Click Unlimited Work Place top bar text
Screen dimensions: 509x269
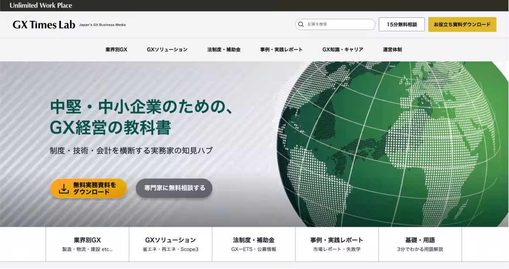coord(41,5)
